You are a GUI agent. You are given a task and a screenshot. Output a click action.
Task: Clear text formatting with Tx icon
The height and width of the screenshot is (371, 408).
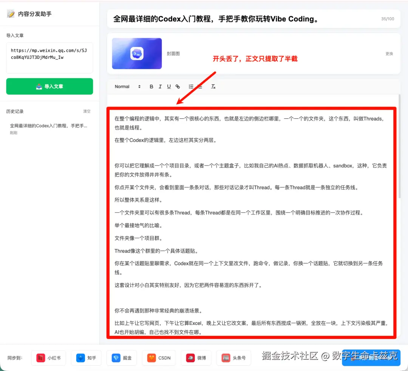tap(213, 87)
